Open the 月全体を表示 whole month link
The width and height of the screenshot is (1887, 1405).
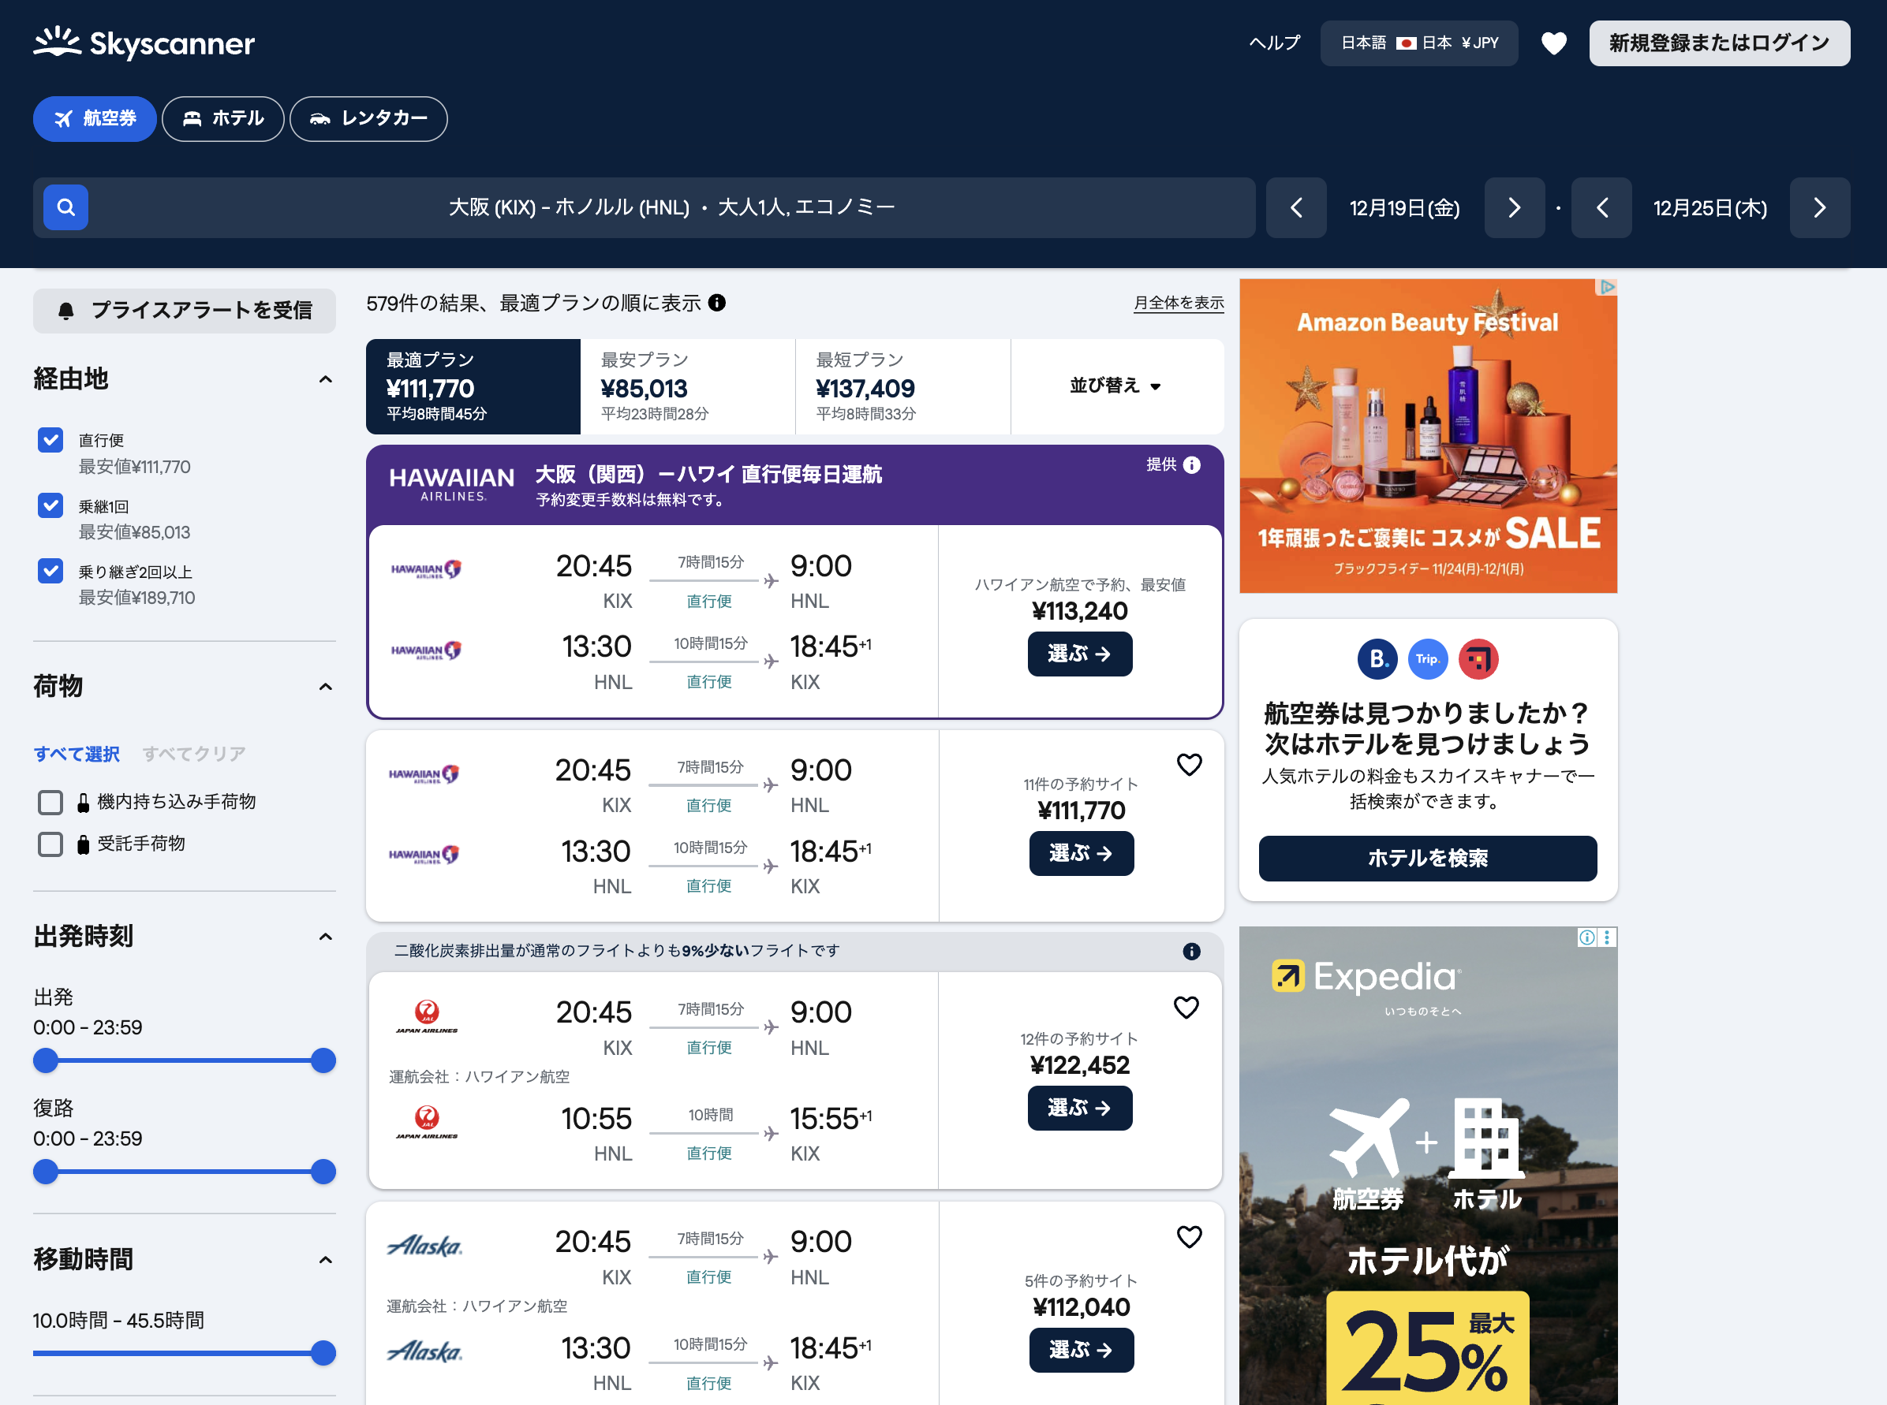1178,303
